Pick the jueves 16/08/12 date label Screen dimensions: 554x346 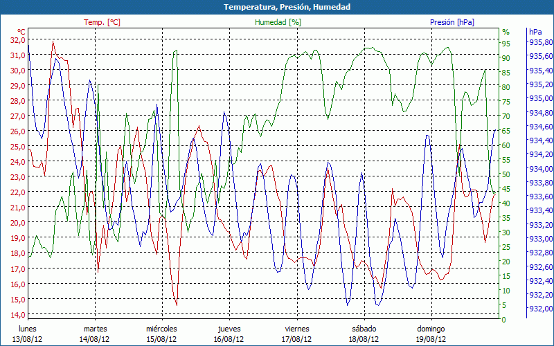click(229, 334)
